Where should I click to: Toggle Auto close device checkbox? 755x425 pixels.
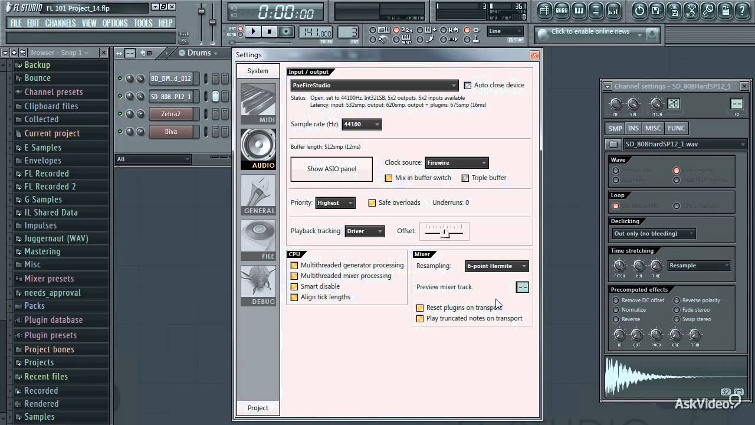(468, 85)
